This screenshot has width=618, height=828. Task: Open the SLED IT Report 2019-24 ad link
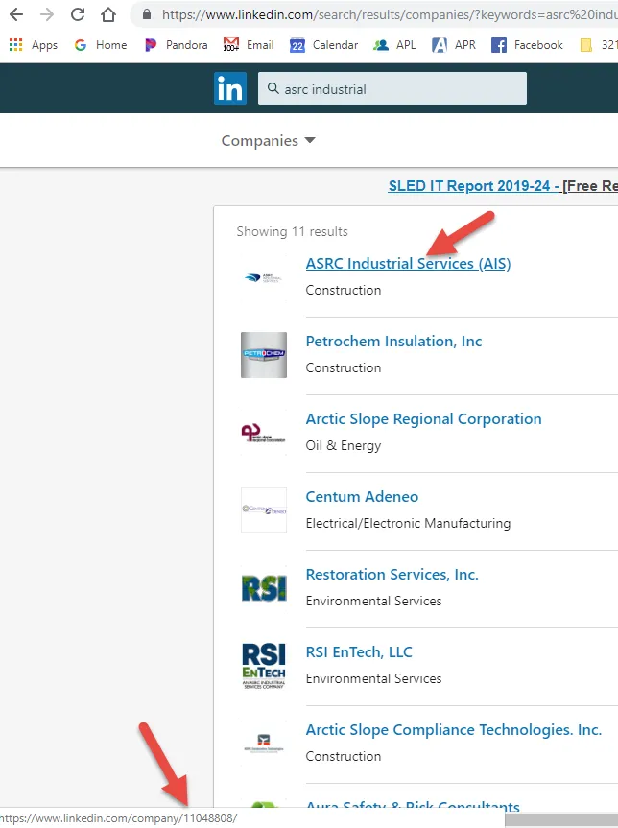(503, 186)
